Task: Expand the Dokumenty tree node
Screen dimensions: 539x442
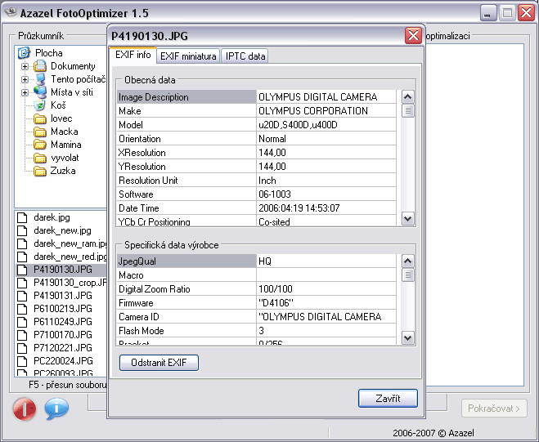Action: pyautogui.click(x=25, y=66)
